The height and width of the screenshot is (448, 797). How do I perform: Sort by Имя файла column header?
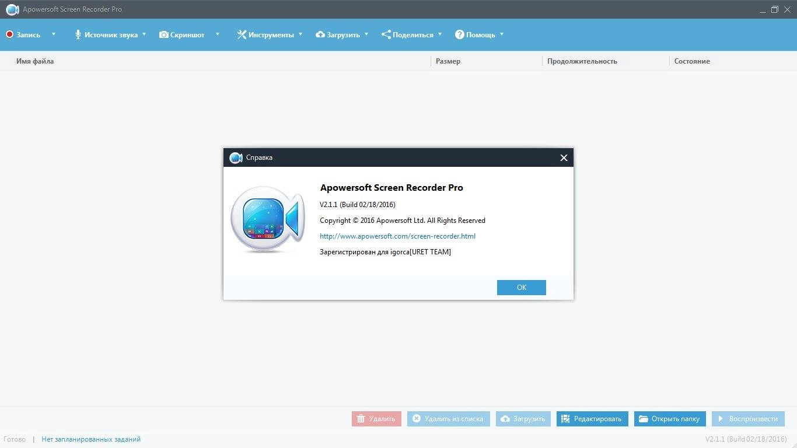pos(35,61)
